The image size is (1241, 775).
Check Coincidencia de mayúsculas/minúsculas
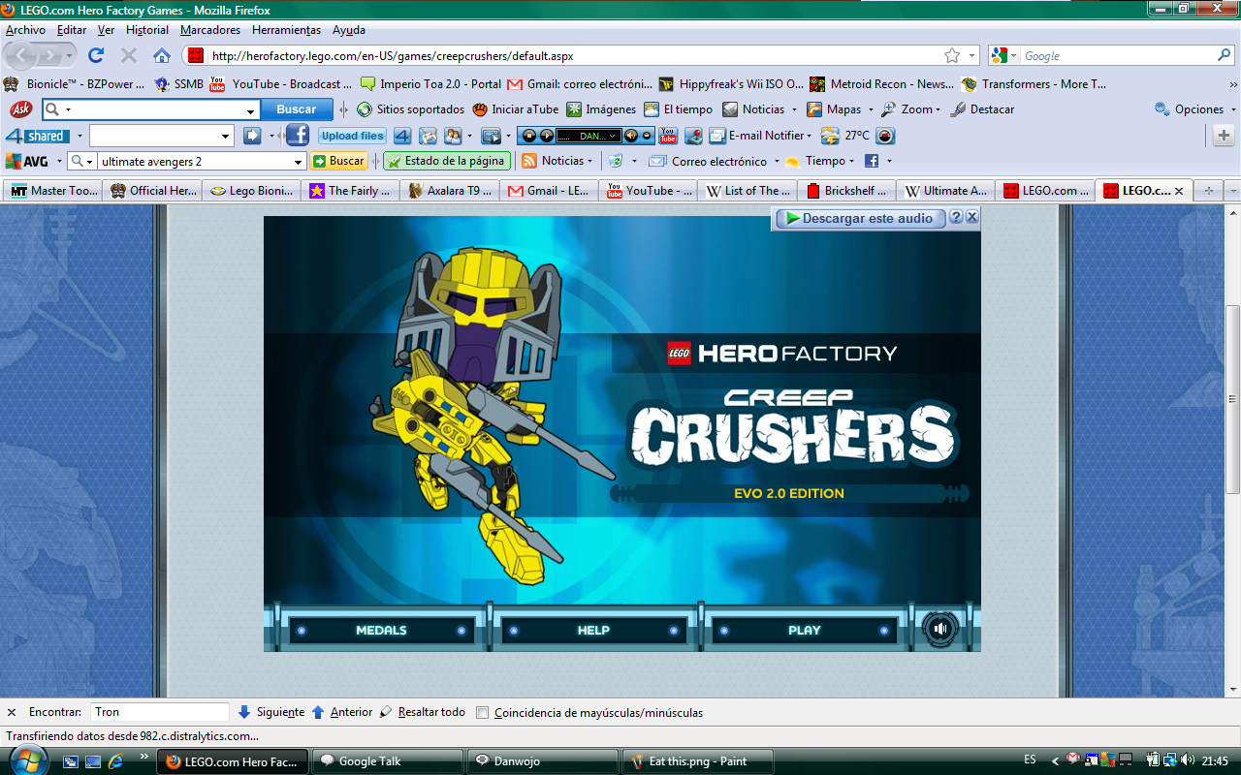(x=482, y=712)
